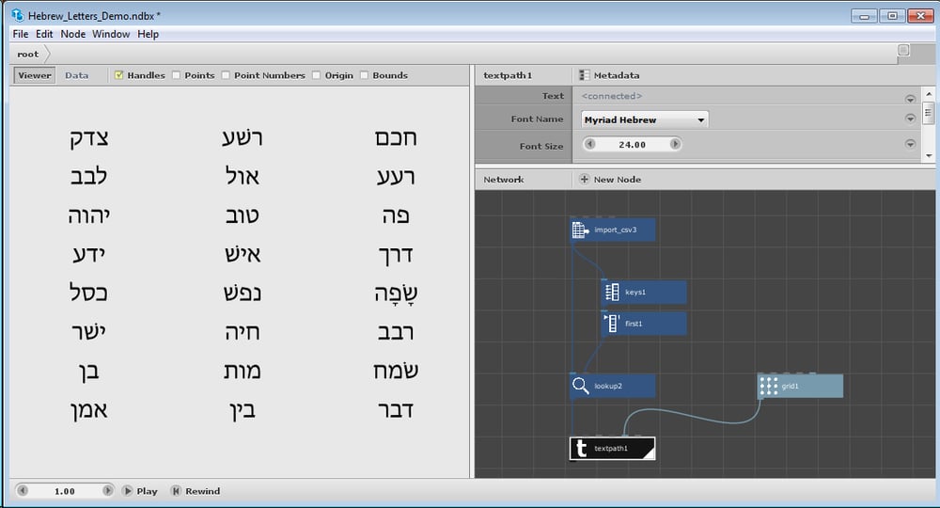Enable the Point Numbers checkbox

tap(226, 75)
